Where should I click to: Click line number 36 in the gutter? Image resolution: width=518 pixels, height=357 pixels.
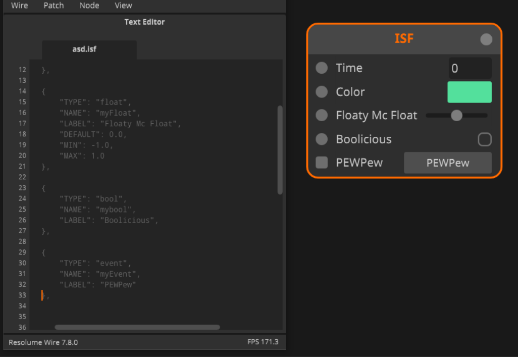(x=22, y=327)
